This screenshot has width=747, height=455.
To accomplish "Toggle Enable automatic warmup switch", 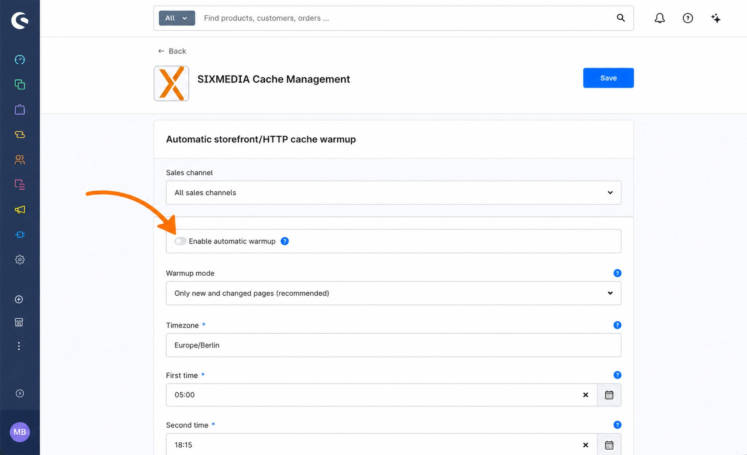I will click(x=180, y=241).
